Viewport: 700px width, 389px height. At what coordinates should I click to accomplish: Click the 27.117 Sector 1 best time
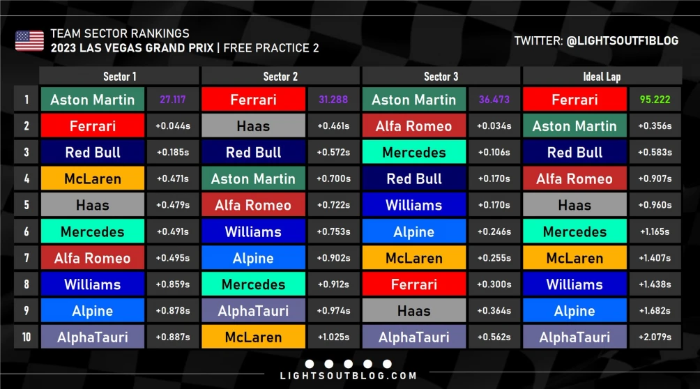point(173,100)
